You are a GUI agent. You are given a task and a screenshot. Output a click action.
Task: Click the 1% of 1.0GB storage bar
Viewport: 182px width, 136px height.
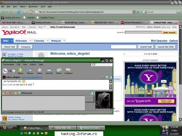[x=151, y=54]
